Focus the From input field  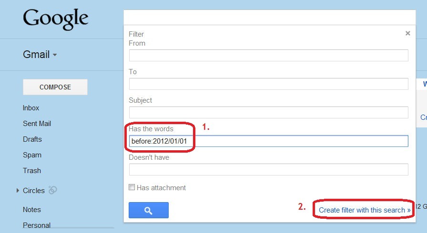click(x=268, y=56)
